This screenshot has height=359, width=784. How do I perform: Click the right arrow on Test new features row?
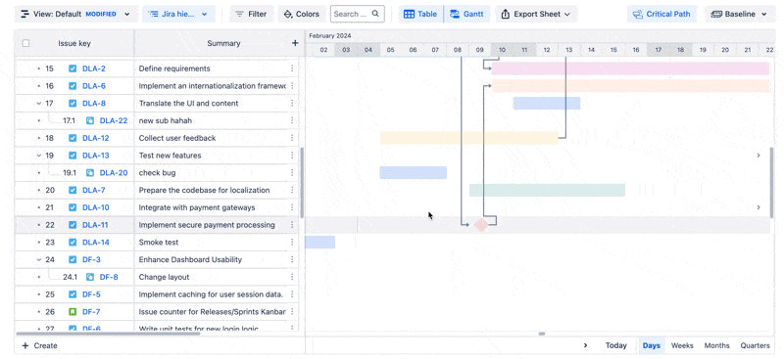coord(758,156)
